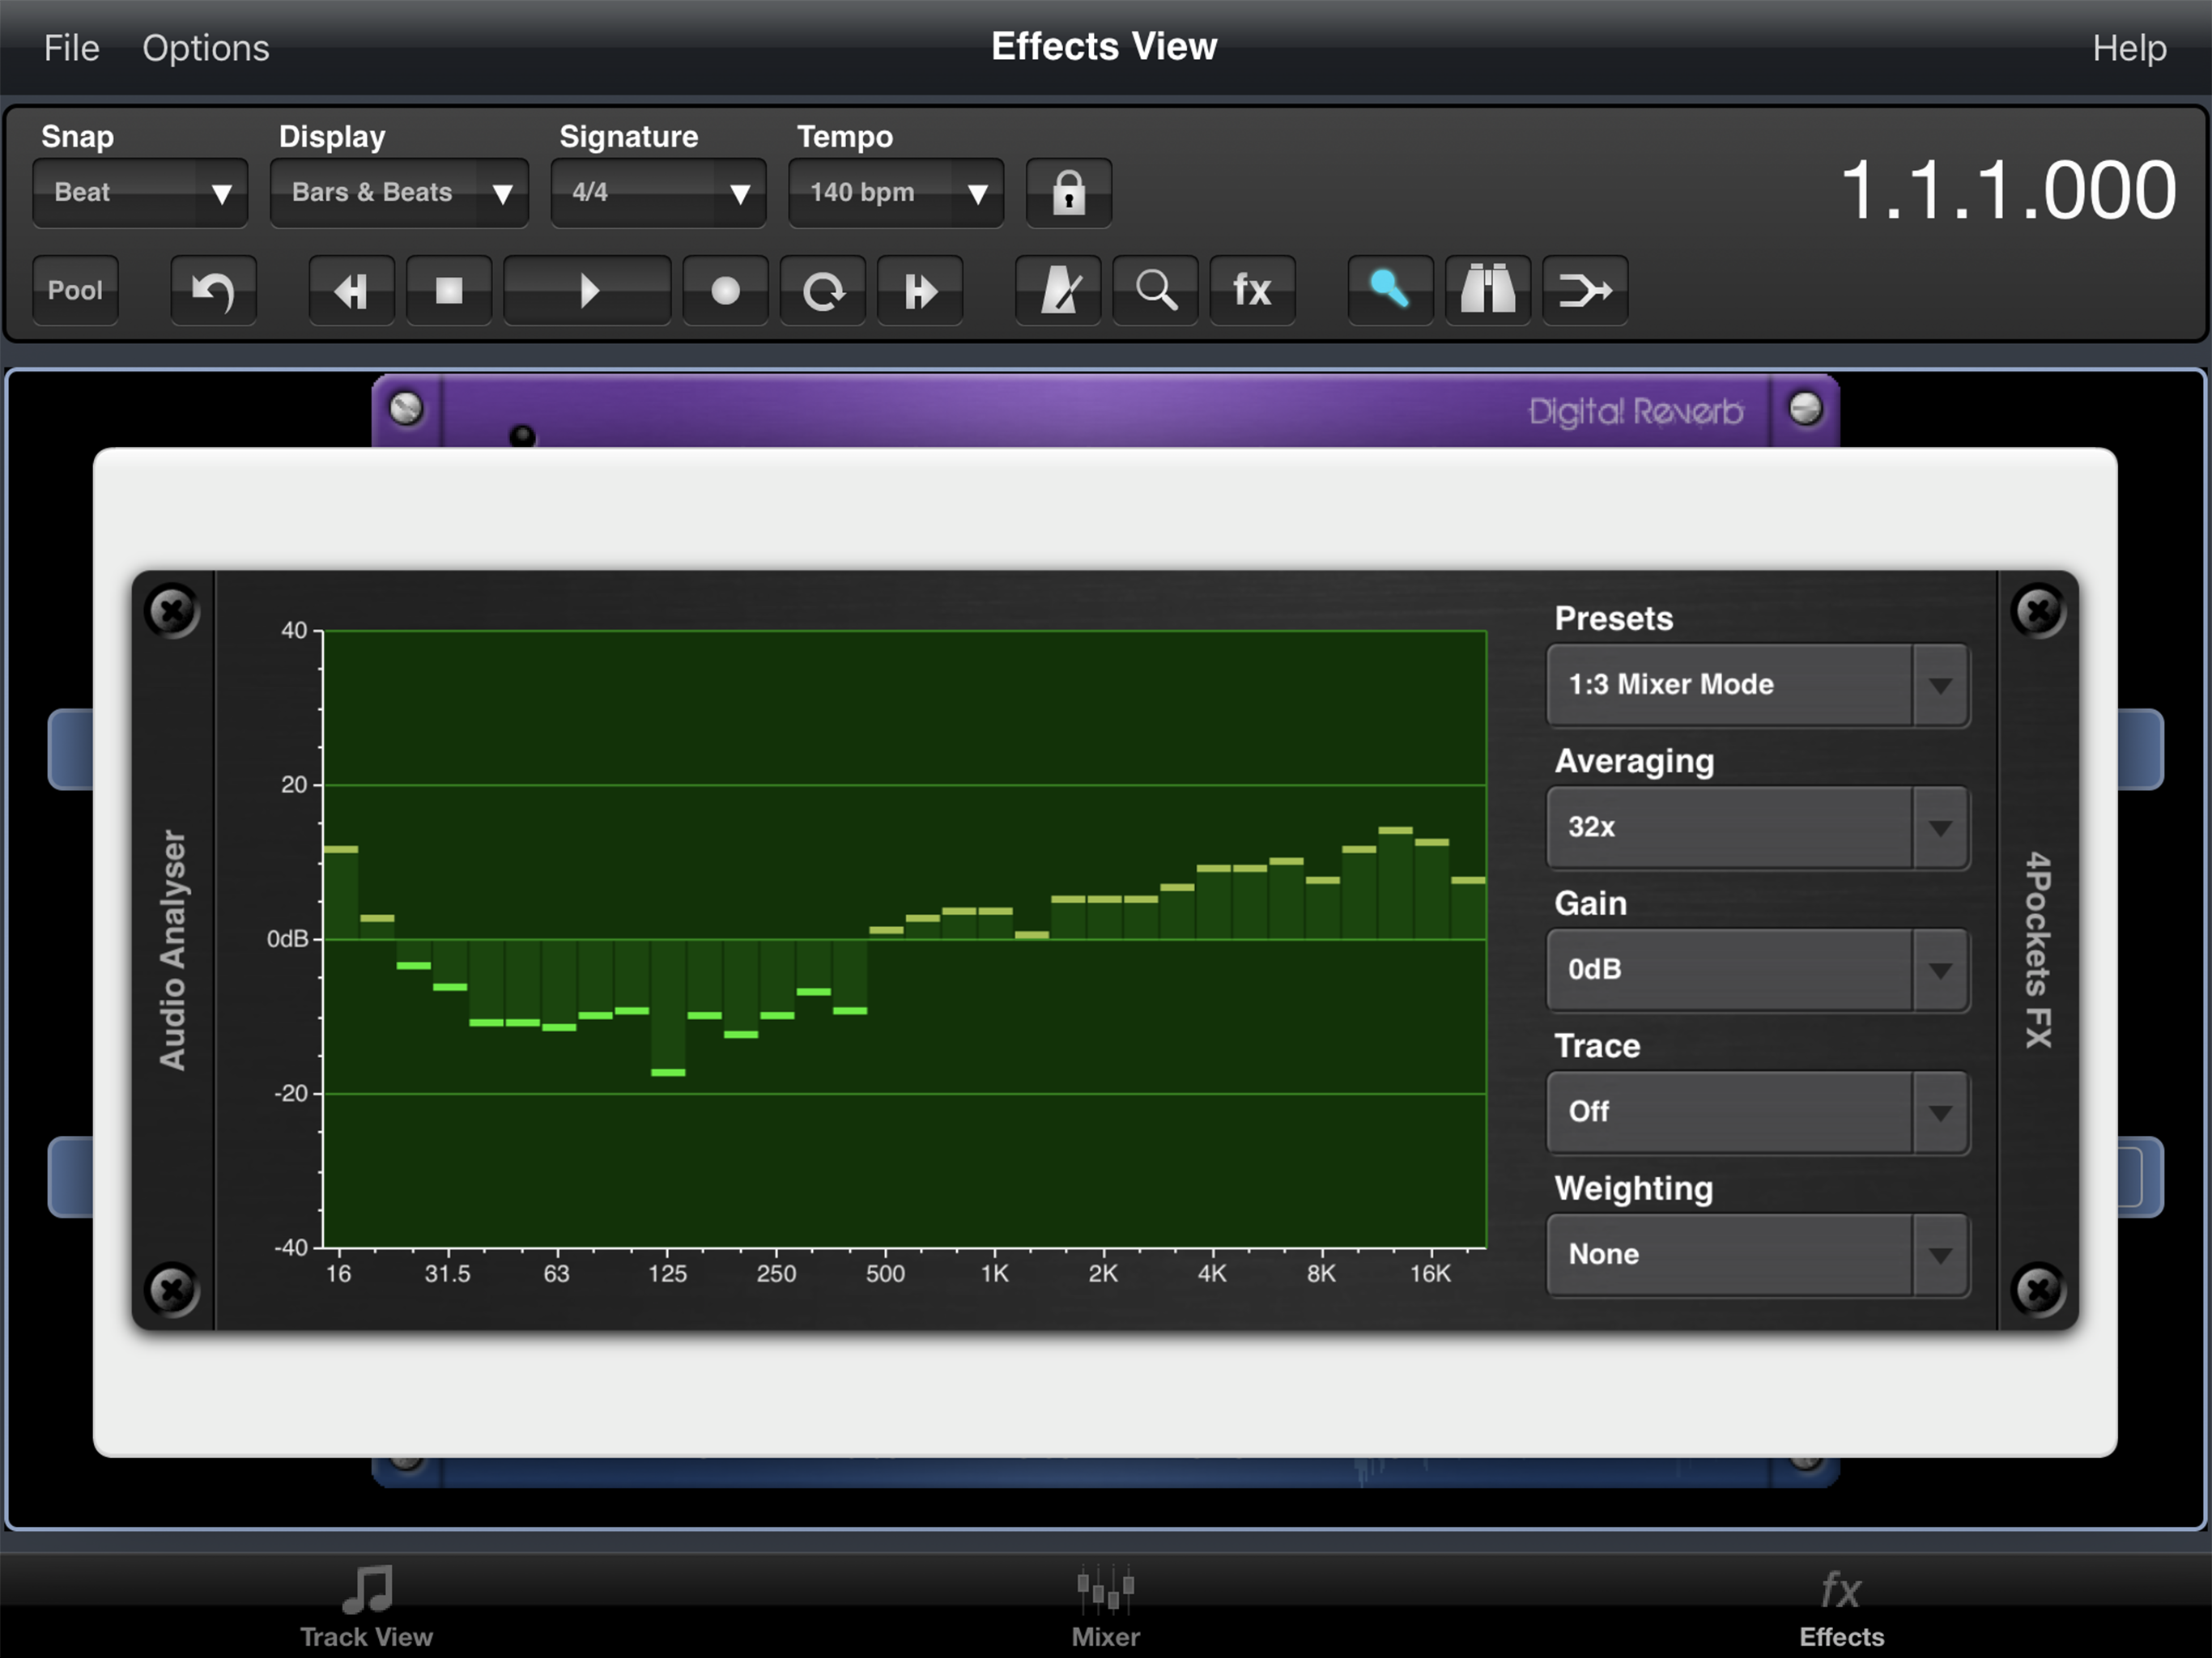This screenshot has height=1658, width=2212.
Task: Click the undo arrow icon
Action: coord(213,291)
